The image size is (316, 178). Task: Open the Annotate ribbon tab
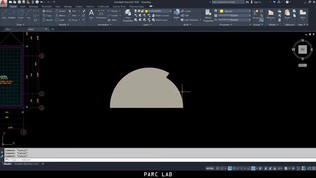[x=34, y=6]
